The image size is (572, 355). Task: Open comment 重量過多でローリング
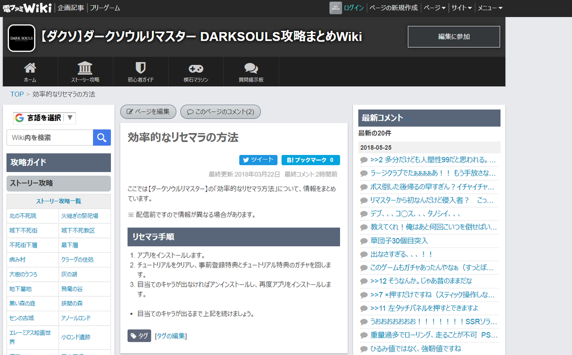pos(433,335)
